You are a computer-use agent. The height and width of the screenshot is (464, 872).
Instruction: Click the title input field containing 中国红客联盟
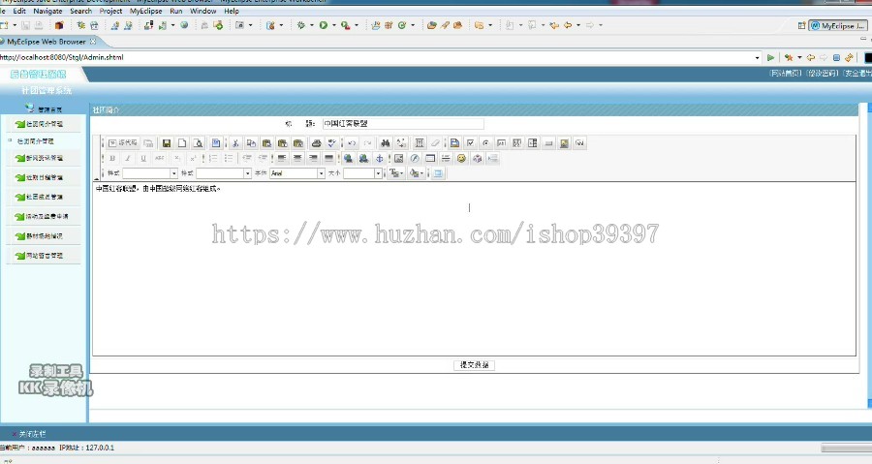(x=403, y=124)
